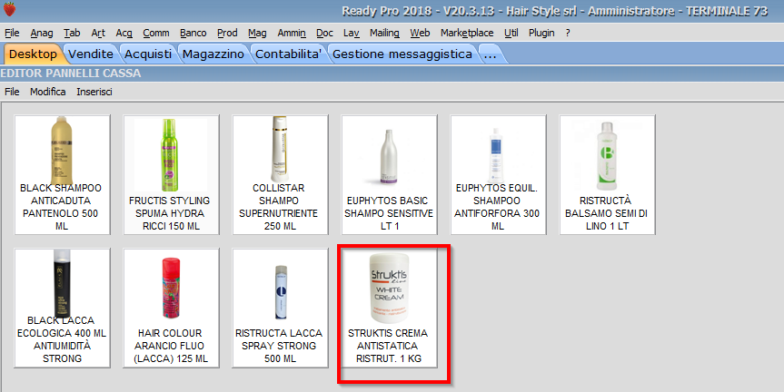The image size is (784, 392).
Task: Open the Mailing menu
Action: coord(384,33)
